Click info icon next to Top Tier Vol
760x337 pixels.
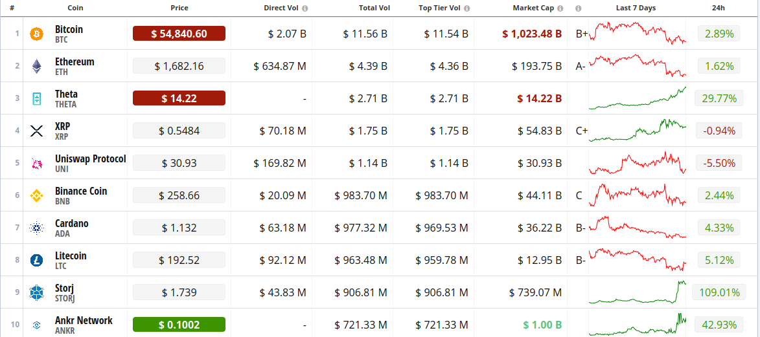[x=466, y=8]
